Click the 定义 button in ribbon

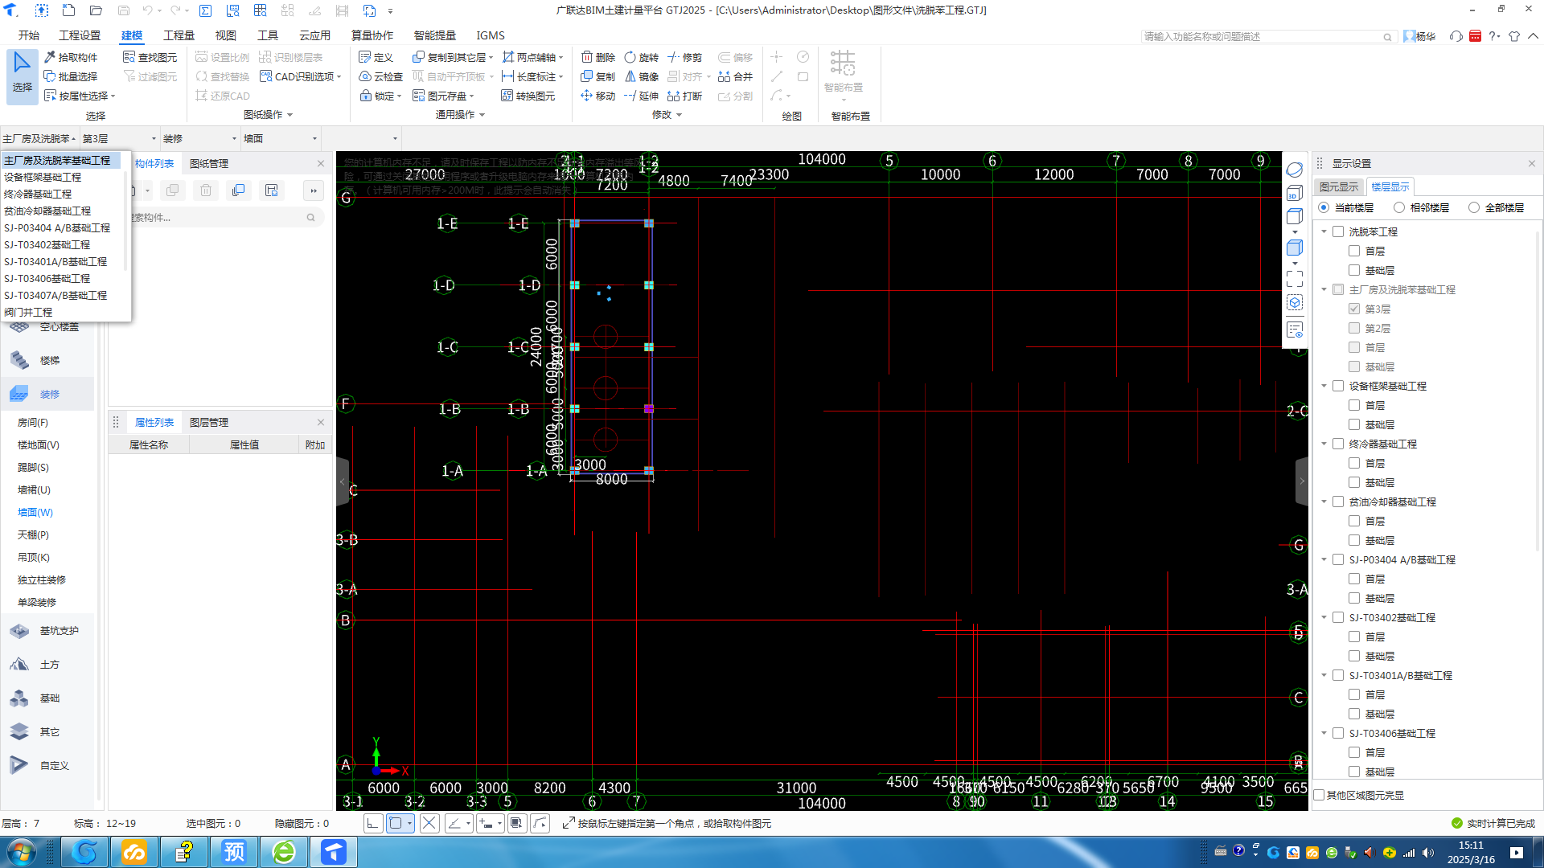(x=376, y=57)
